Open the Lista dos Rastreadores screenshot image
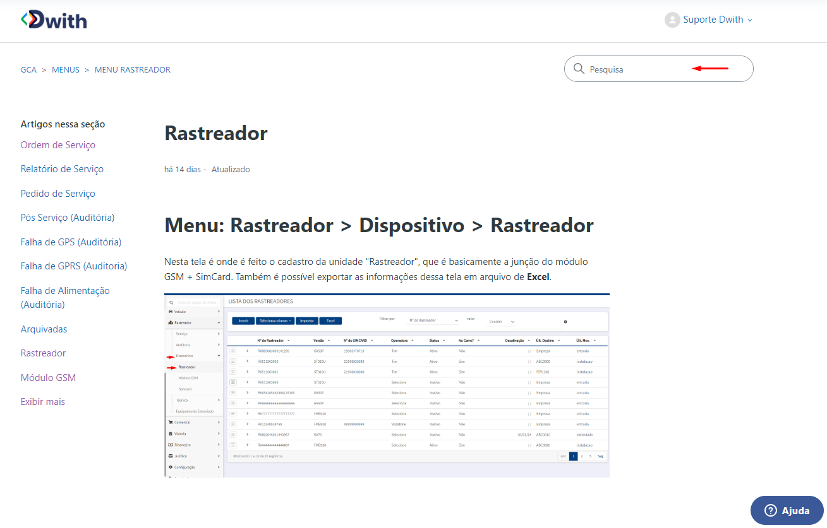Screen dimensions: 827x528 [387, 385]
